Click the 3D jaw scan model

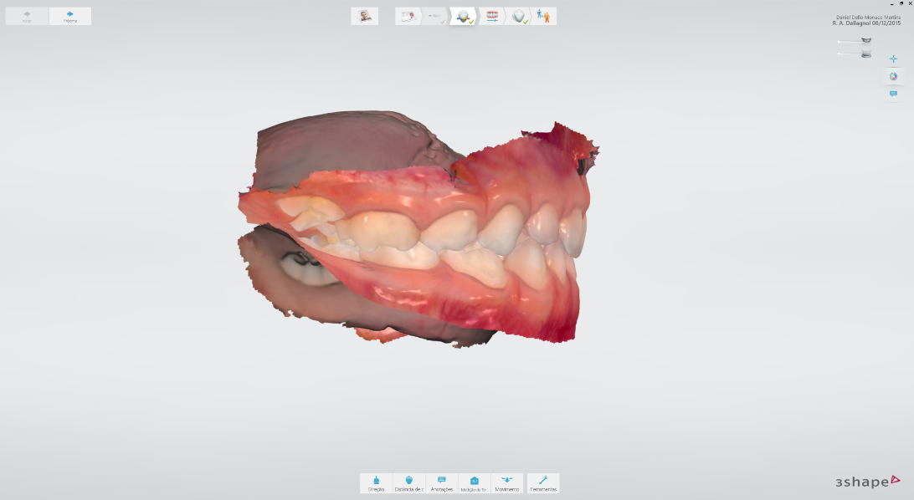point(418,229)
